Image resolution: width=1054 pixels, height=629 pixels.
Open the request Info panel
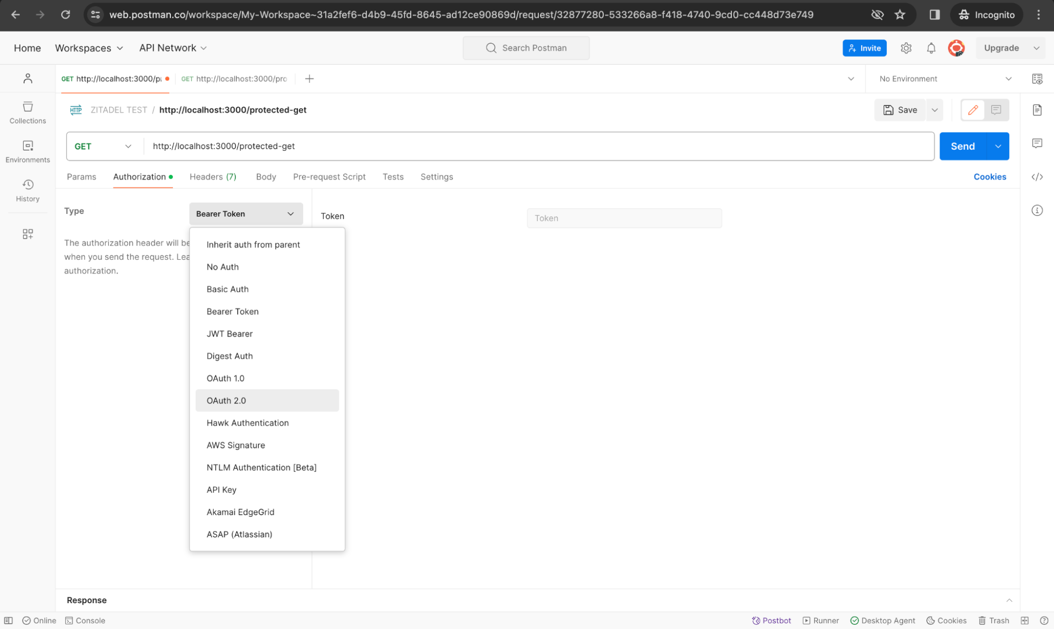pos(1037,211)
